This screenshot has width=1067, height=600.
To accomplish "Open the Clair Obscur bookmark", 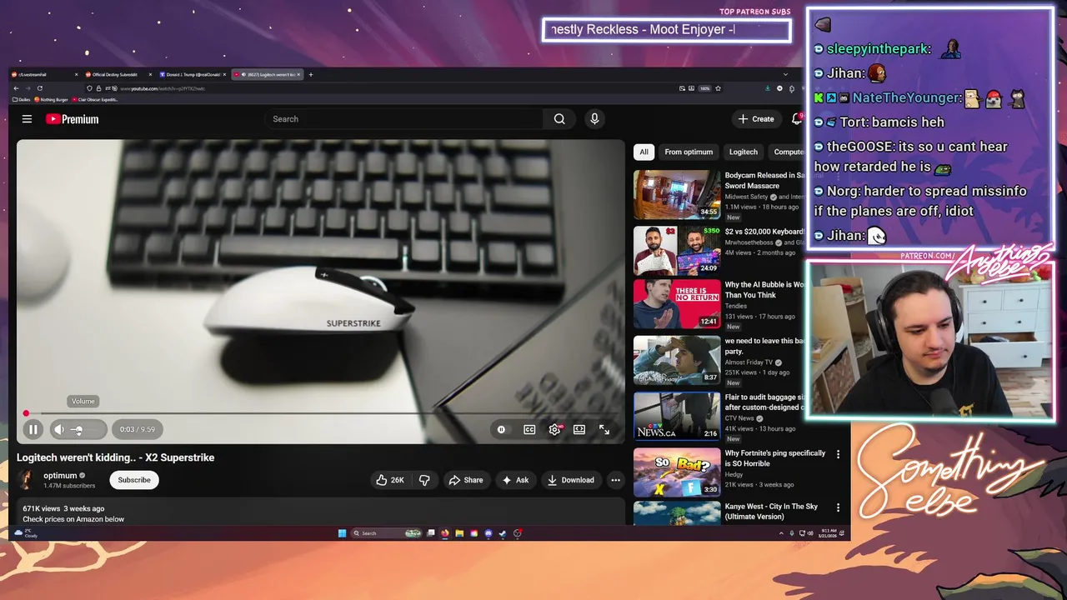I will tap(95, 99).
